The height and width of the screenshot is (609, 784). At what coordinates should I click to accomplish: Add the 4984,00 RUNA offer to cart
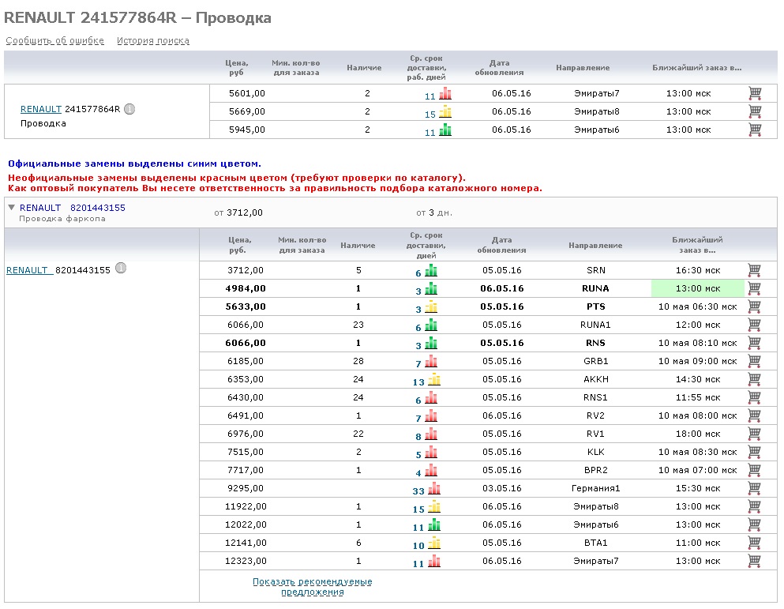point(755,288)
